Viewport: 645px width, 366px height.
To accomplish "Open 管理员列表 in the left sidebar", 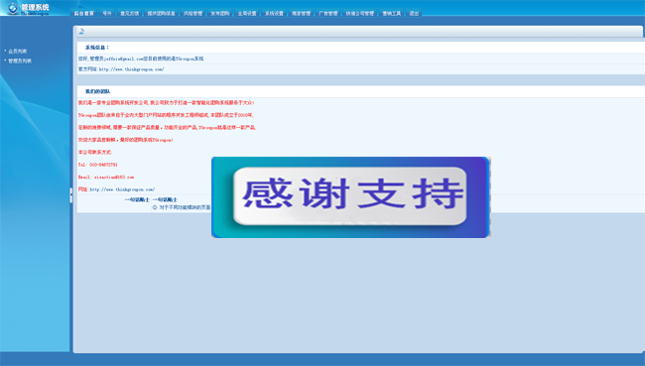I will point(20,61).
